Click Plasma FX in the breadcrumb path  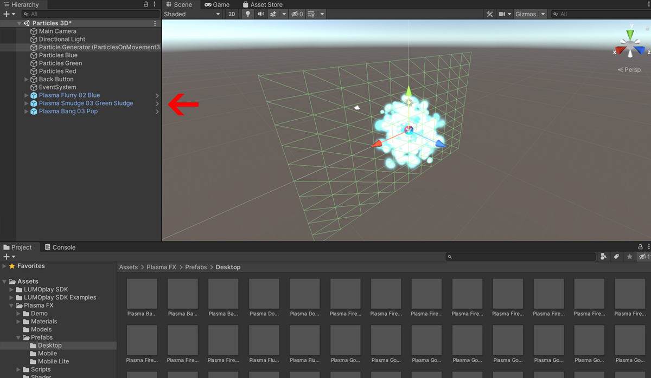tap(161, 267)
